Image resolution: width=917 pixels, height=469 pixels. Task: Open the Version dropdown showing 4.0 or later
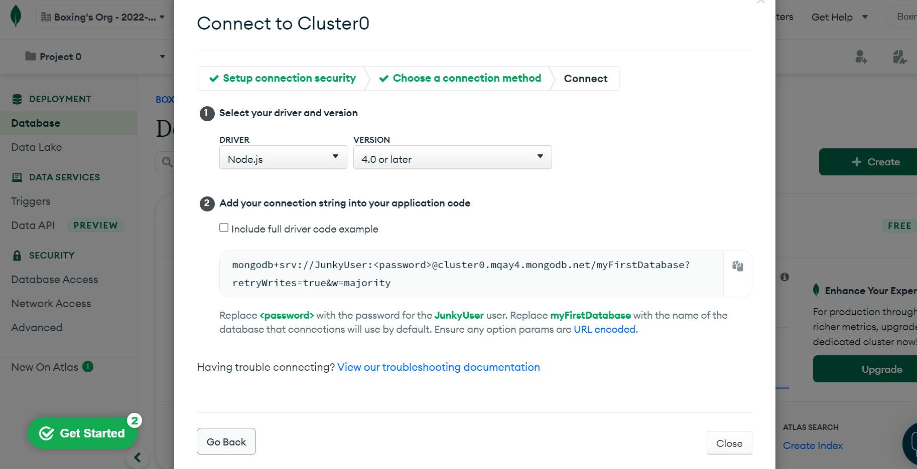point(452,158)
